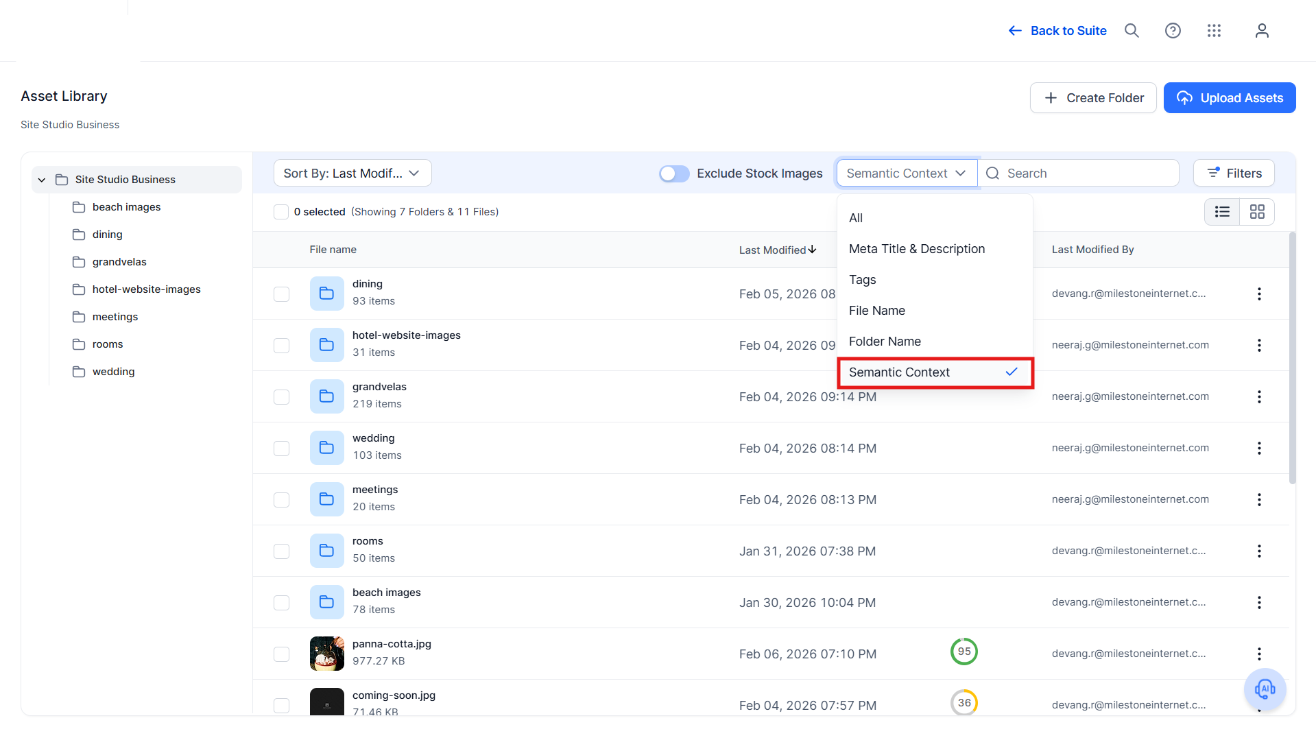
Task: Open the apps grid launcher icon
Action: (x=1214, y=31)
